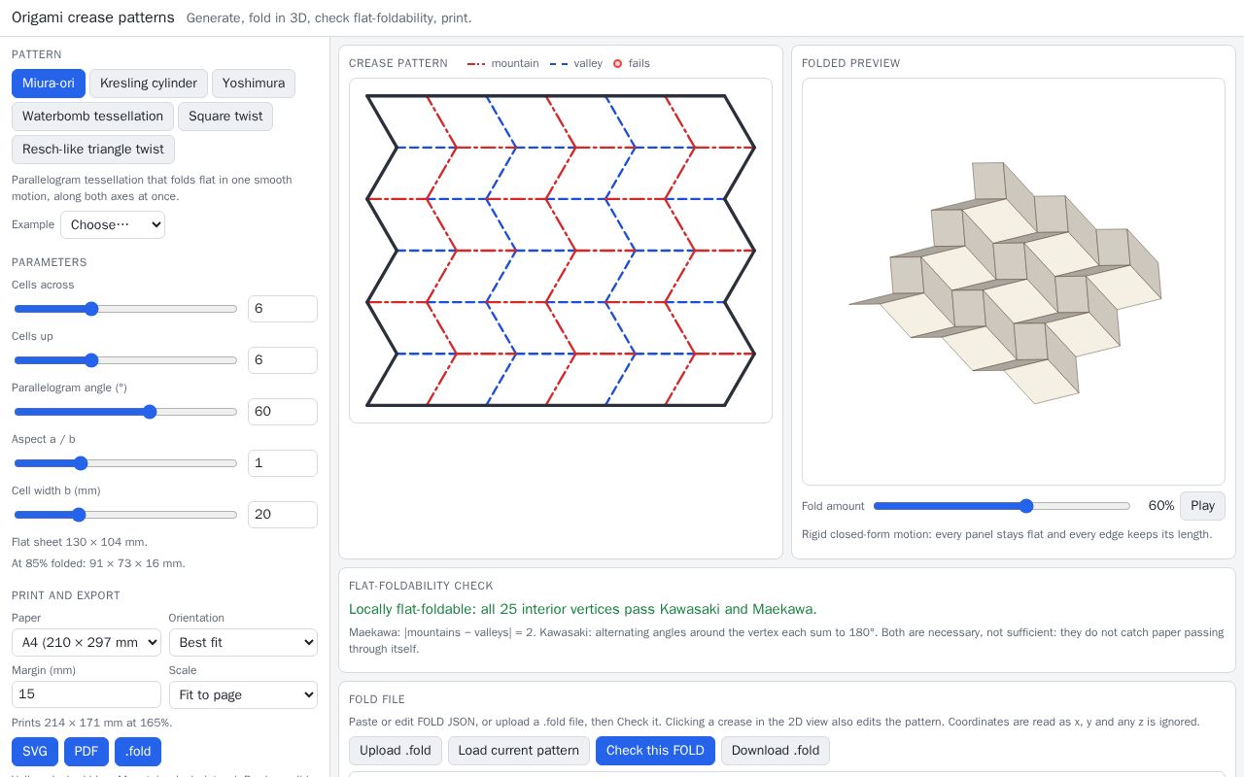Play the fold animation
This screenshot has width=1244, height=777.
(x=1202, y=506)
